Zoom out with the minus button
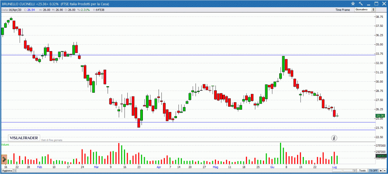Screen dimensions: 388x174 pos(385,171)
